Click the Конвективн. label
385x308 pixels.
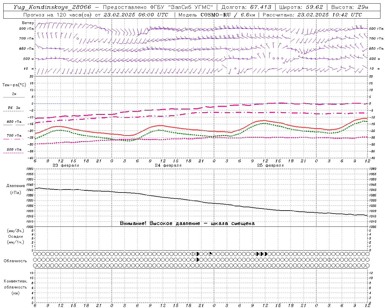(x=15, y=281)
